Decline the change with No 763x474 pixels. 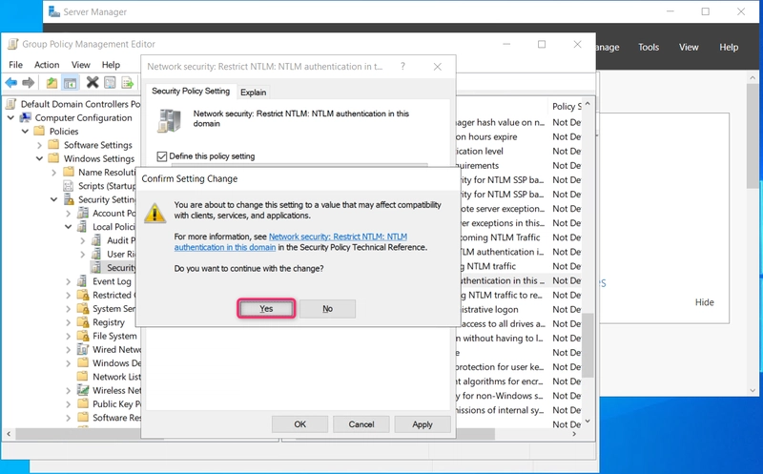(x=327, y=309)
